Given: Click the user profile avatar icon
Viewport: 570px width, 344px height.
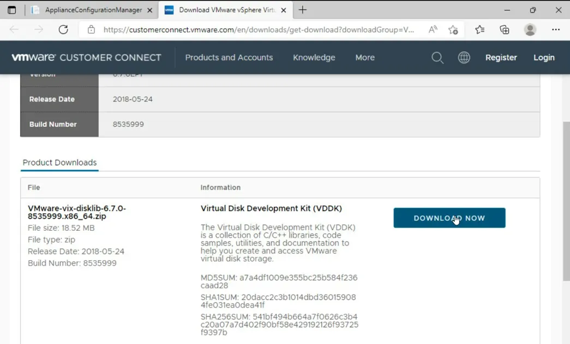Looking at the screenshot, I should (x=530, y=29).
